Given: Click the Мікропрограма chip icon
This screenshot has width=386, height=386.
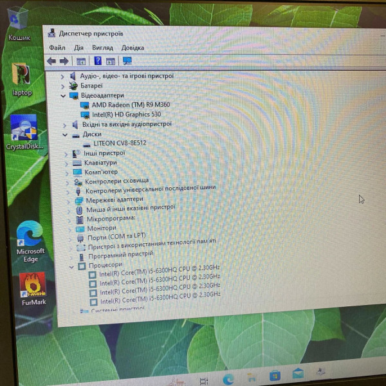Looking at the screenshot, I should click(x=80, y=220).
